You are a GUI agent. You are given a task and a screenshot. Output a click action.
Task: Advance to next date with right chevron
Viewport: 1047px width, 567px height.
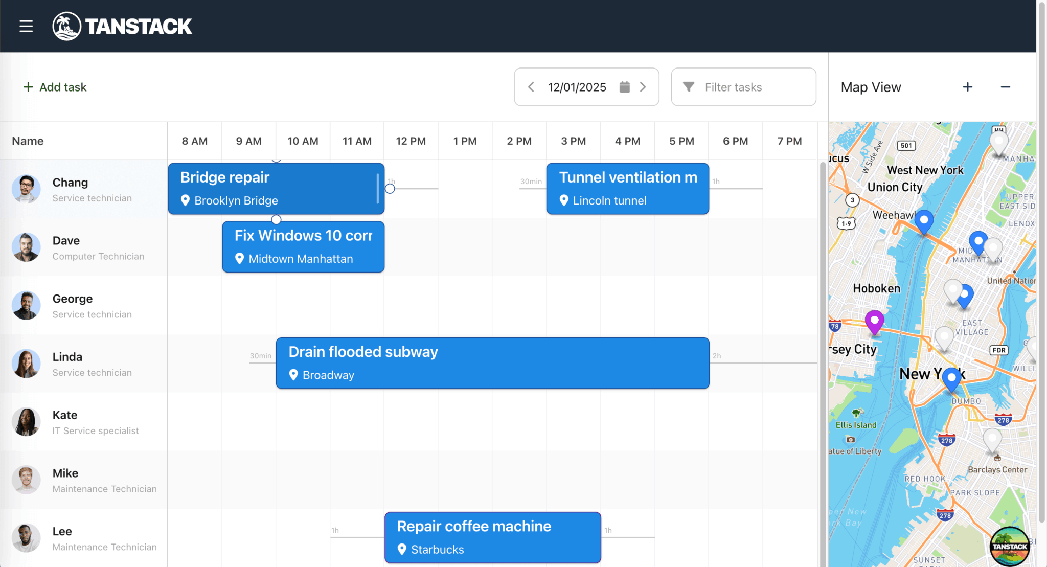point(643,87)
